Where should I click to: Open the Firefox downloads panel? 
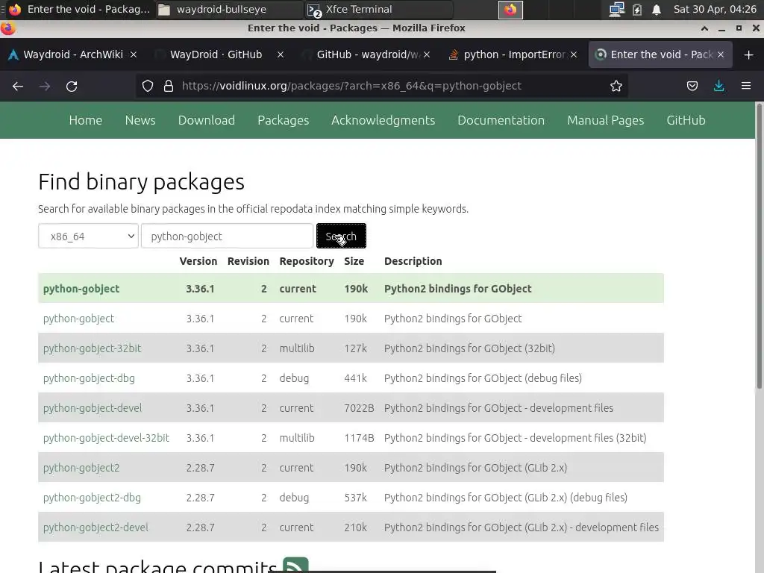coord(718,87)
